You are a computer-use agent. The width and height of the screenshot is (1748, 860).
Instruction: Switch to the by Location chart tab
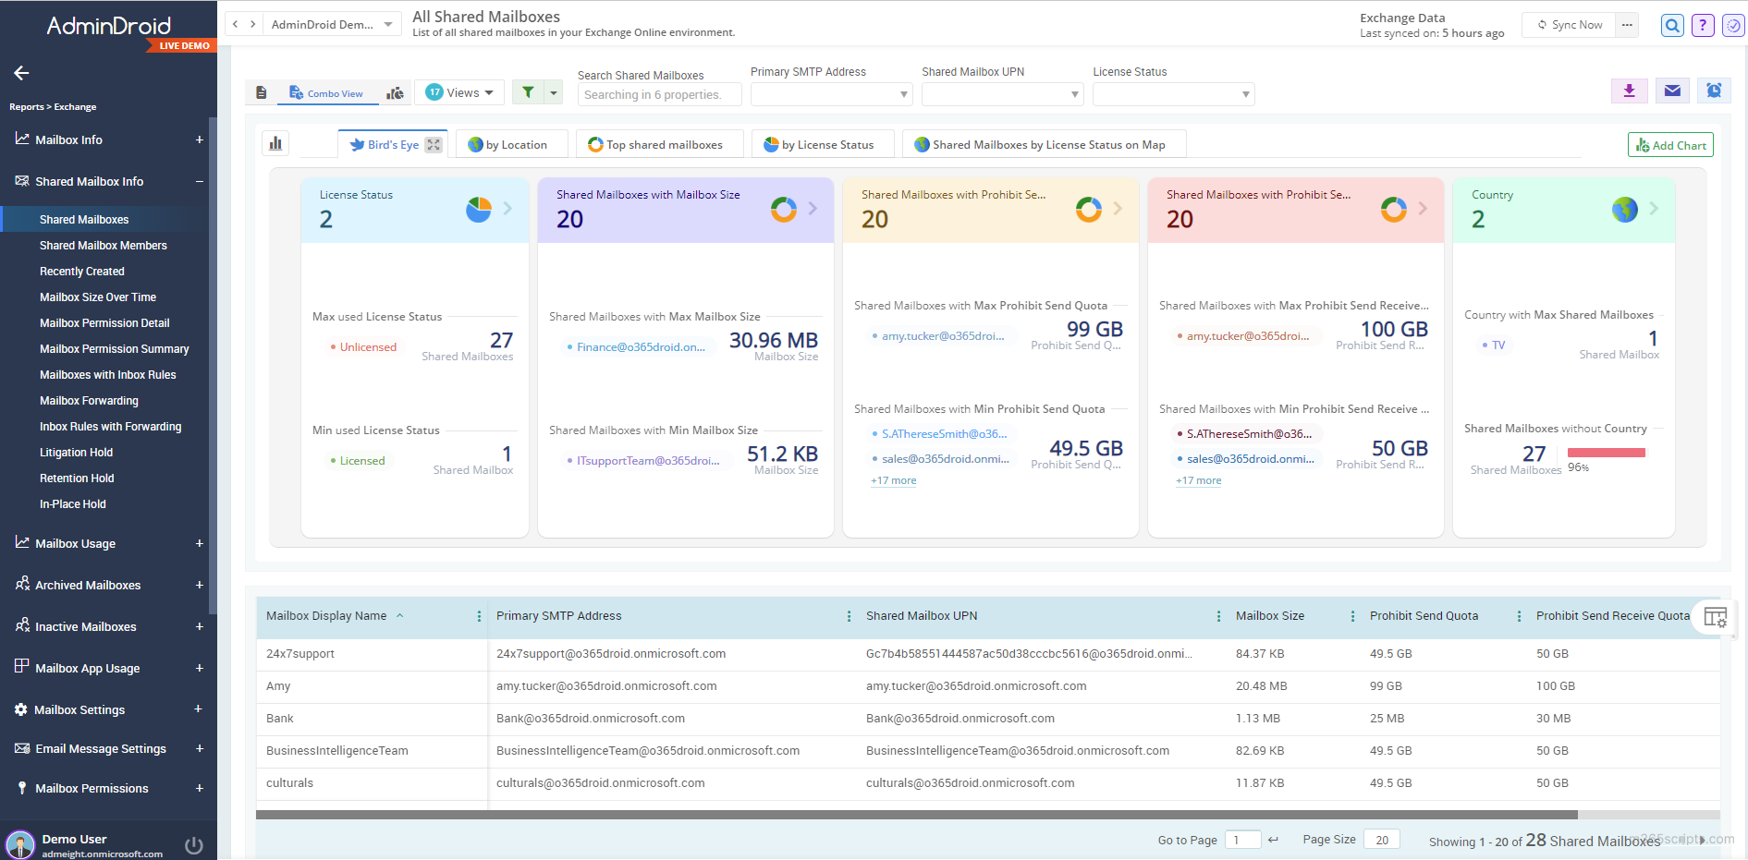tap(507, 145)
